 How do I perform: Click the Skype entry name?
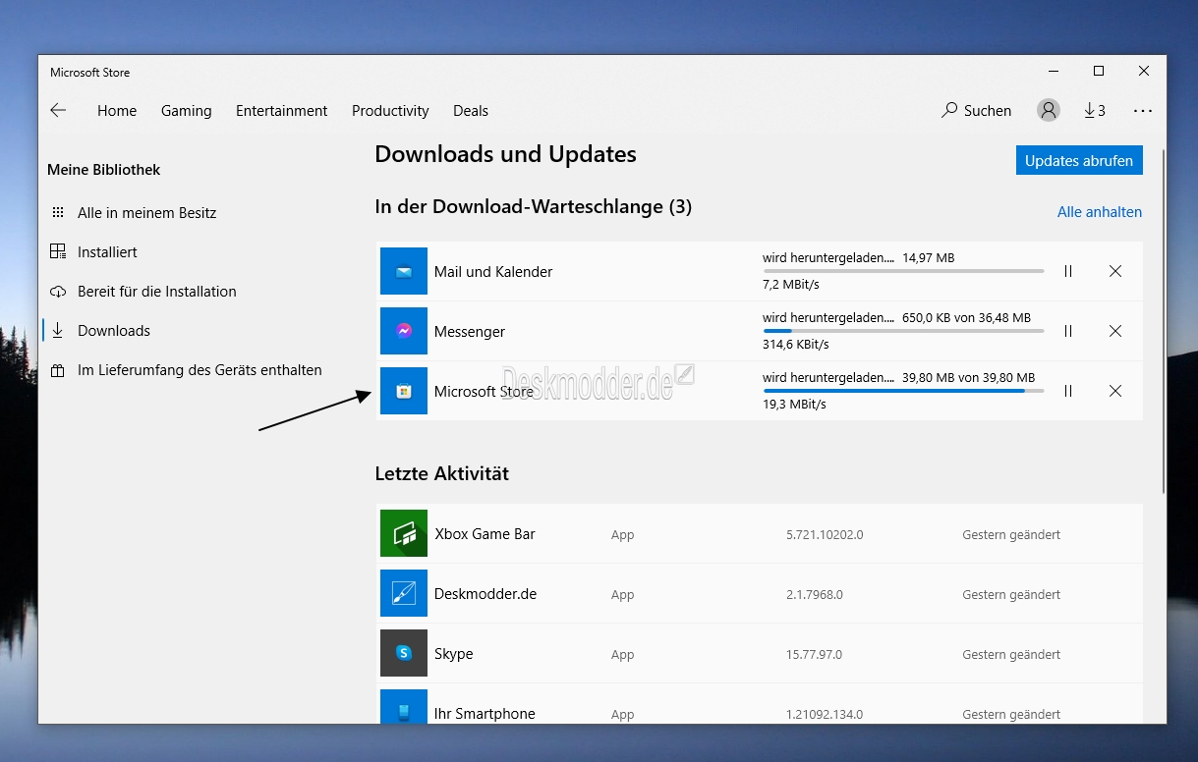453,654
